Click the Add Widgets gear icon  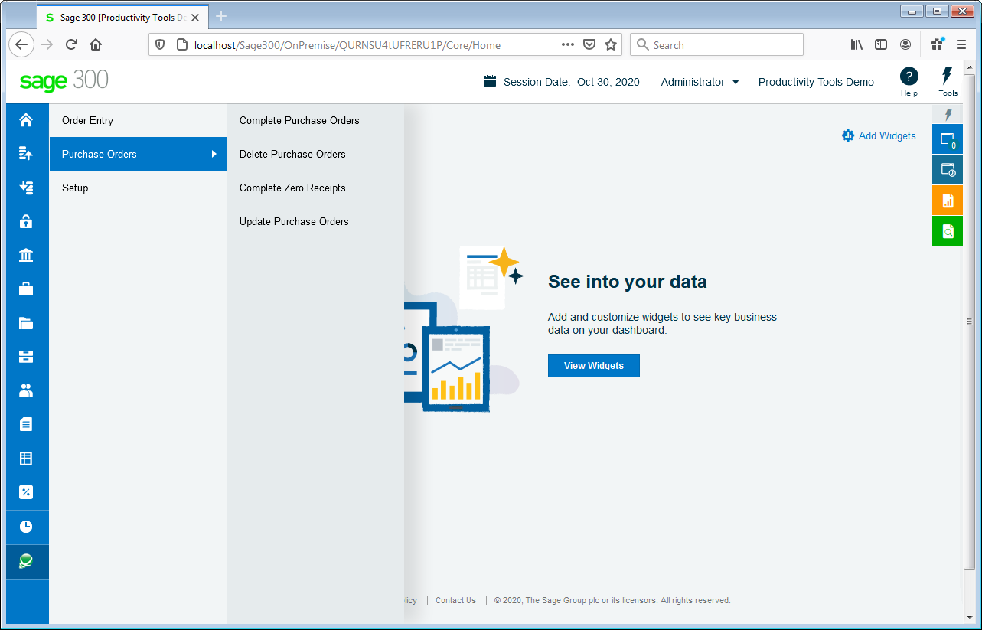click(x=848, y=135)
